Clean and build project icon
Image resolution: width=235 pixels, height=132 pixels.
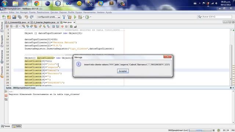click(x=69, y=17)
